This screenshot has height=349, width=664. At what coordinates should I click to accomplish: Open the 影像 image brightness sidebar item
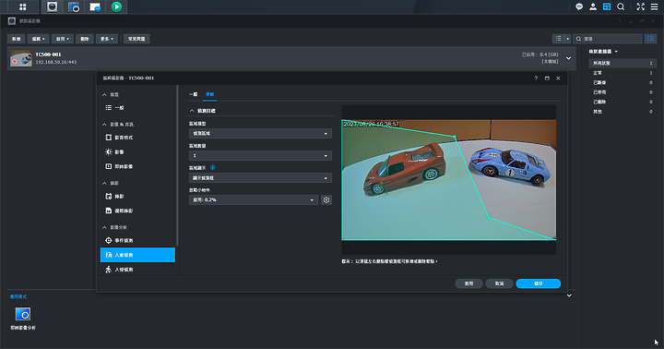click(137, 151)
